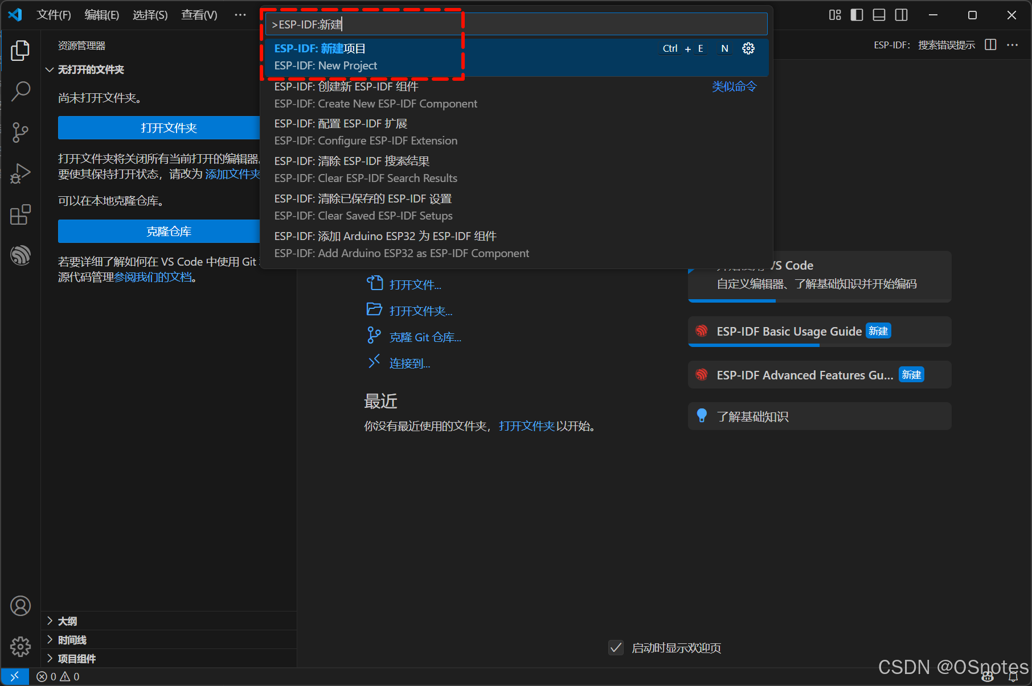This screenshot has height=686, width=1032.
Task: Toggle the primary sidebar layout button
Action: pyautogui.click(x=857, y=15)
